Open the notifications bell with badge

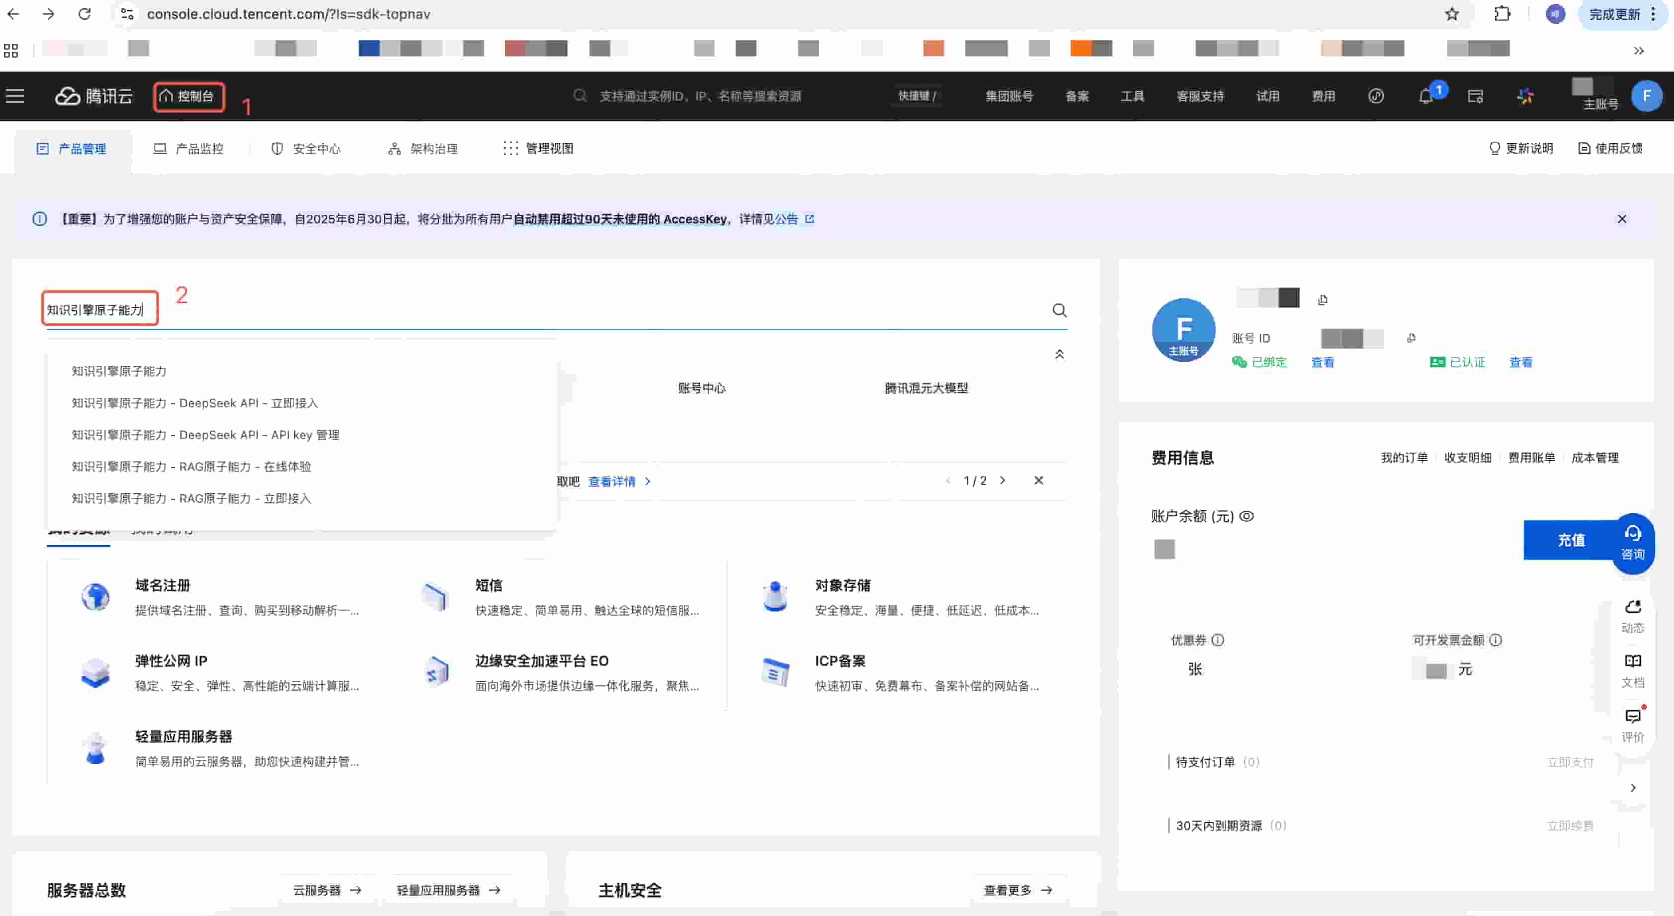click(1426, 95)
